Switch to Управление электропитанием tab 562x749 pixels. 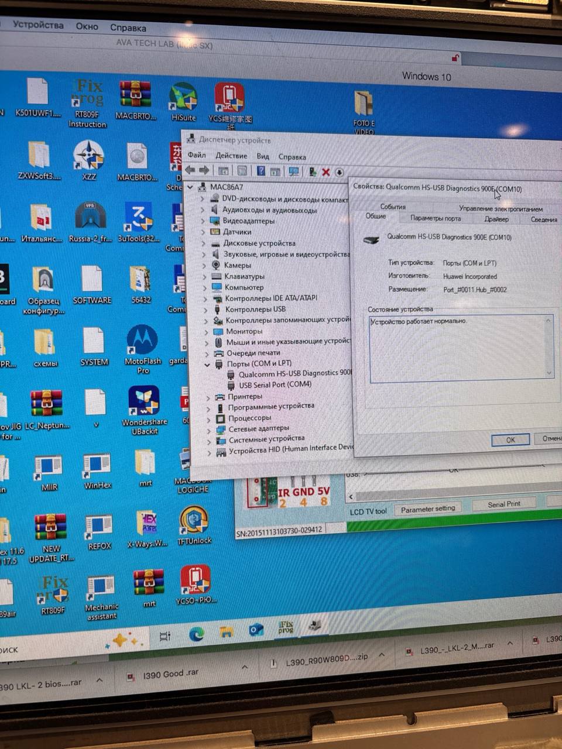pyautogui.click(x=501, y=208)
